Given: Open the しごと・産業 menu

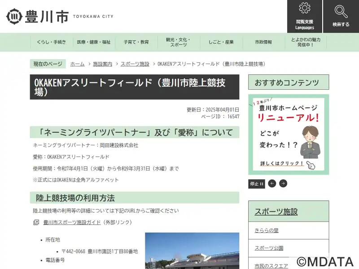Looking at the screenshot, I should tap(221, 42).
